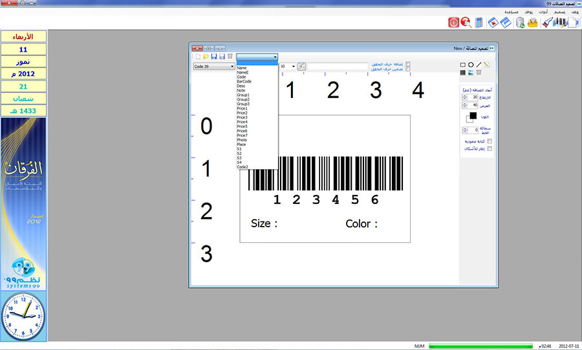Select the pencil edit tool

pos(486,65)
